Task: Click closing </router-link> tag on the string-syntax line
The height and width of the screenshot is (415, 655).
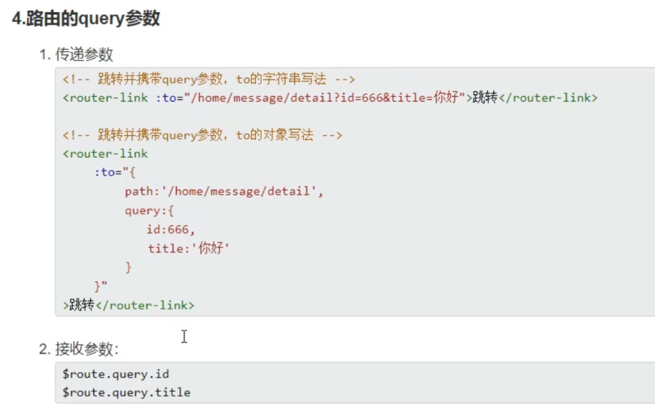Action: click(x=547, y=98)
